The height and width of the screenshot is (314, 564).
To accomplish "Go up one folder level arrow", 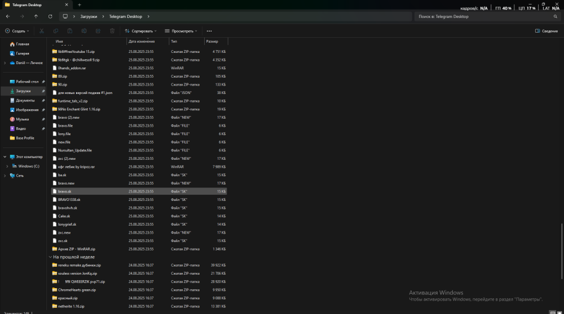I will pos(36,16).
